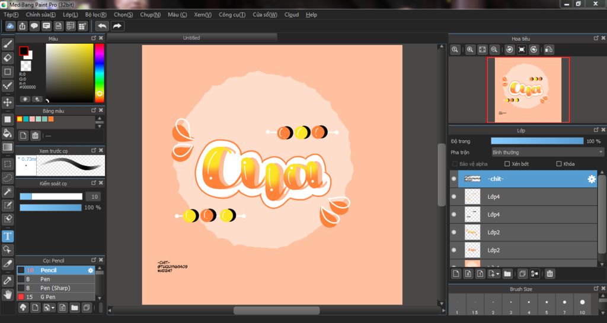Screen dimensions: 607x323
Task: Delete palette color with trash icon
Action: tap(35, 135)
